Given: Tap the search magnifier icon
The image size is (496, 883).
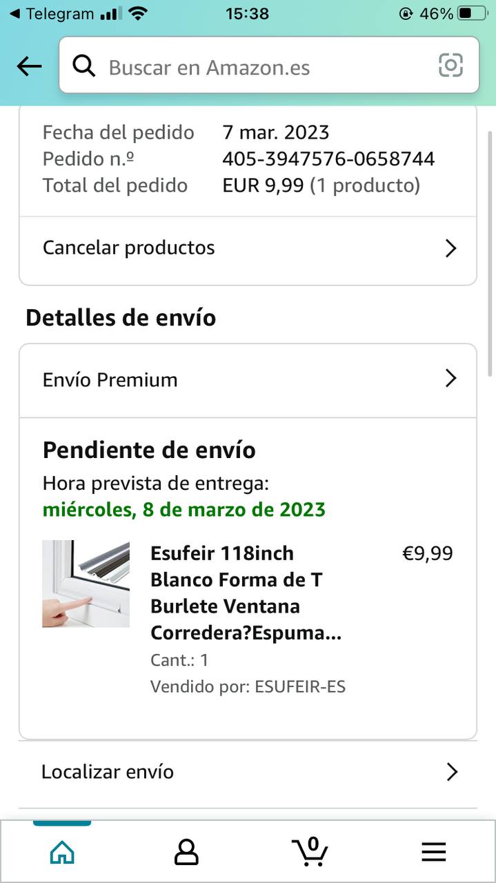Looking at the screenshot, I should [84, 66].
